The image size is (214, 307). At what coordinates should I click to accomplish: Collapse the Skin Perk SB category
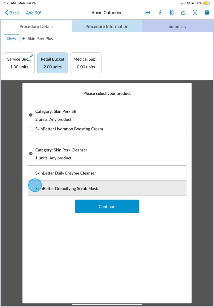31,115
